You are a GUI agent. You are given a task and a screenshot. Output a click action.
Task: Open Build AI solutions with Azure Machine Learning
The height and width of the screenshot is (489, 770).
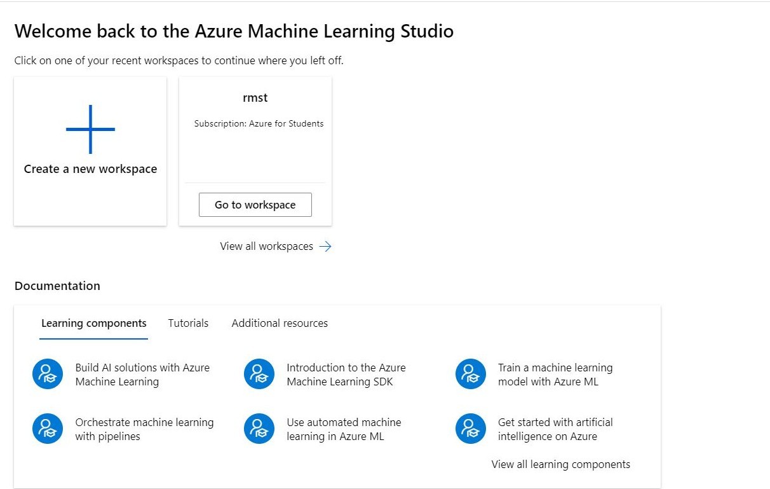[x=142, y=375]
